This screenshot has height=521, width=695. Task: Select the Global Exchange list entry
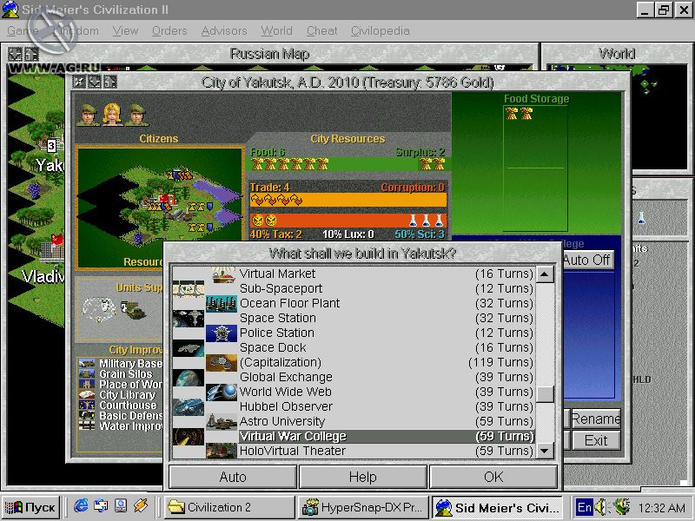pyautogui.click(x=387, y=378)
